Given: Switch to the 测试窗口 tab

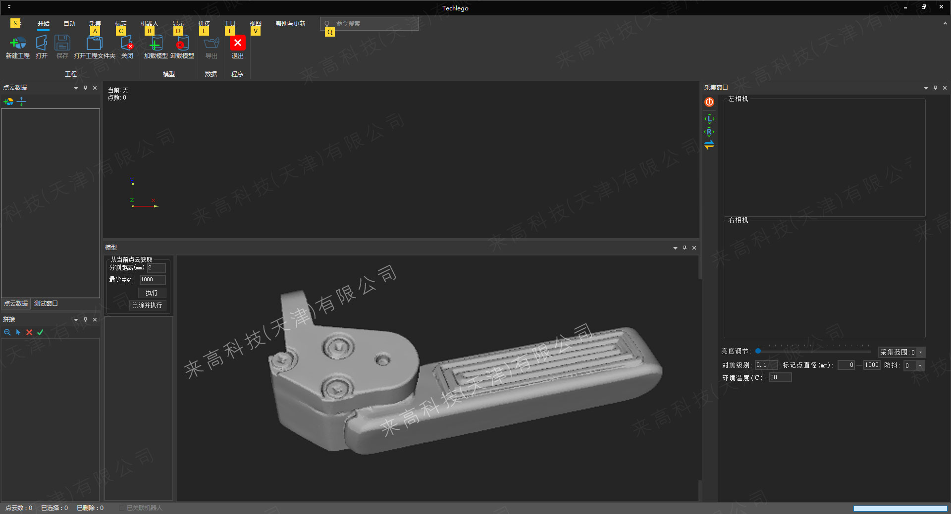Looking at the screenshot, I should pyautogui.click(x=46, y=304).
